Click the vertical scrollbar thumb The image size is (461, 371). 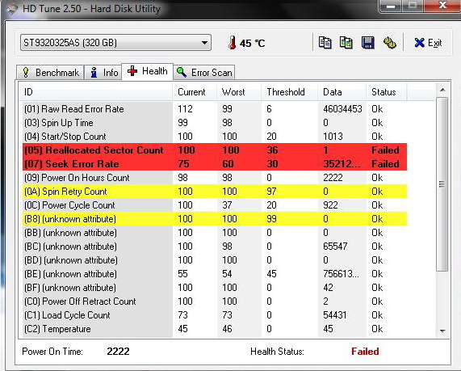click(442, 184)
